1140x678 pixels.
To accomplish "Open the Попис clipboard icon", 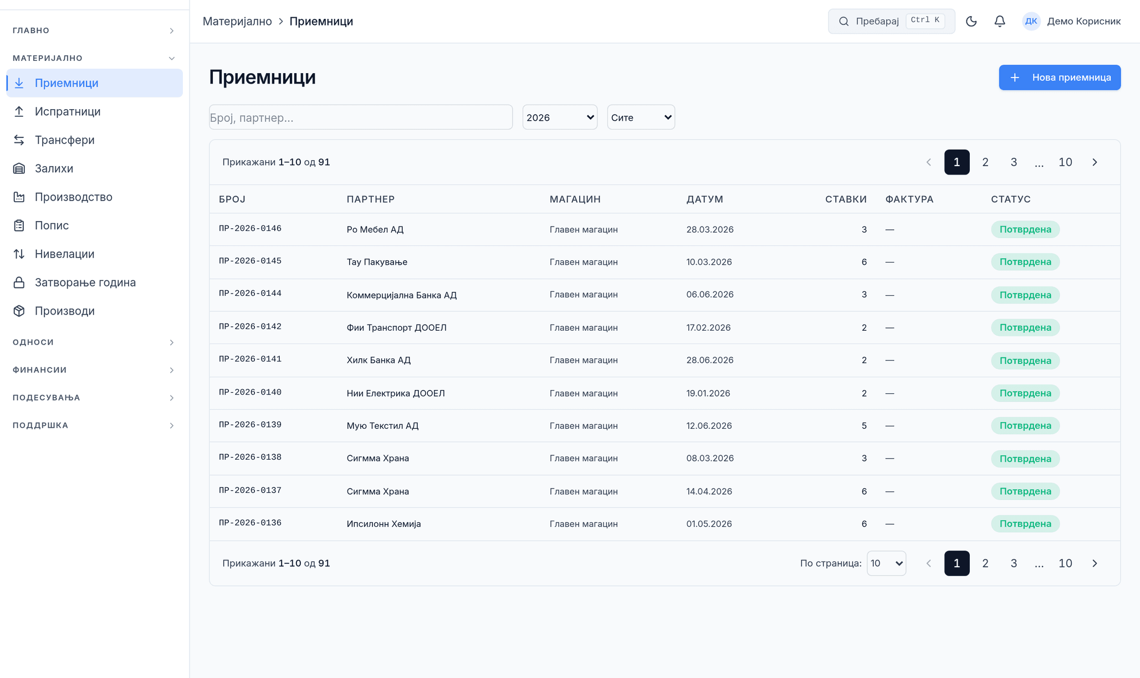I will click(x=19, y=225).
